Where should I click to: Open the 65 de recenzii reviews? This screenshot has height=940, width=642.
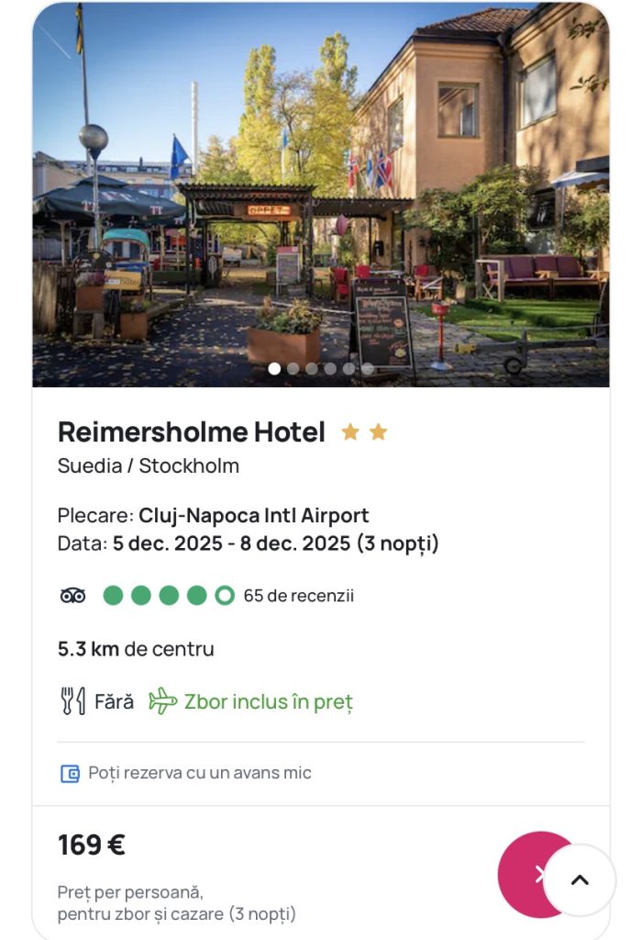(298, 596)
